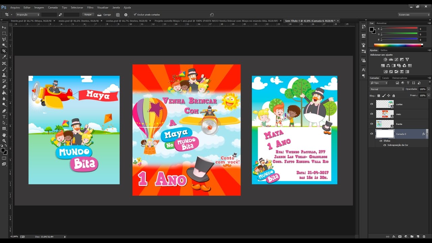Open Character panel icon
Image resolution: width=432 pixels, height=243 pixels.
pyautogui.click(x=363, y=70)
